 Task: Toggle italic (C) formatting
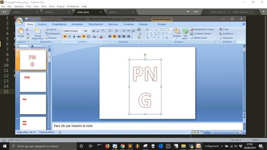click(70, 37)
